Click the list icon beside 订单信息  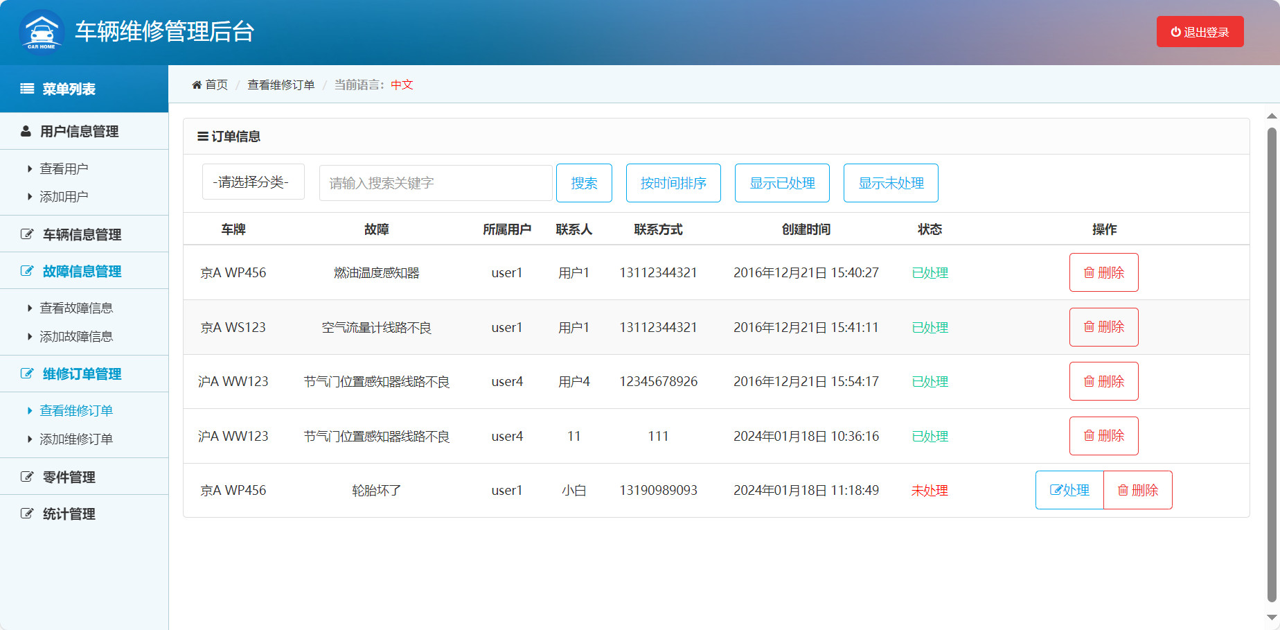(203, 137)
